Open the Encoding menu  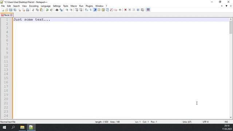coord(34,6)
